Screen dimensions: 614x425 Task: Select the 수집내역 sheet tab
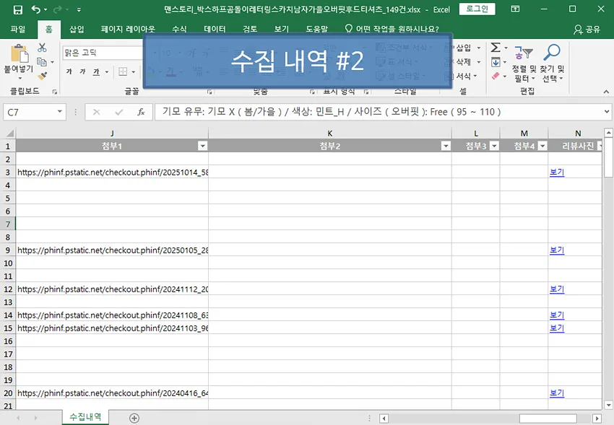point(85,416)
